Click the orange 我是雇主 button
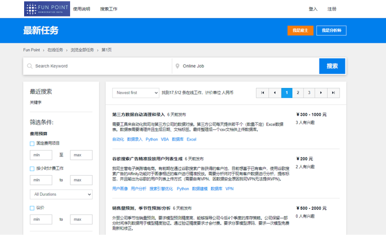 tap(300, 31)
